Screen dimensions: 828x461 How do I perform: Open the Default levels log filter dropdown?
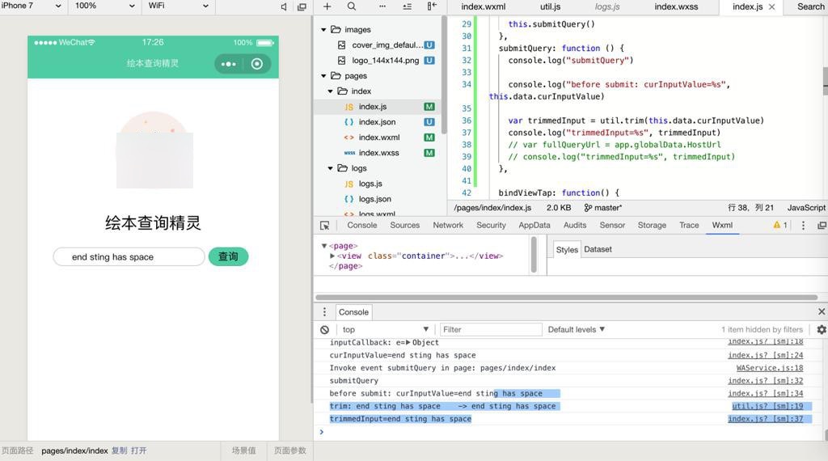point(576,330)
